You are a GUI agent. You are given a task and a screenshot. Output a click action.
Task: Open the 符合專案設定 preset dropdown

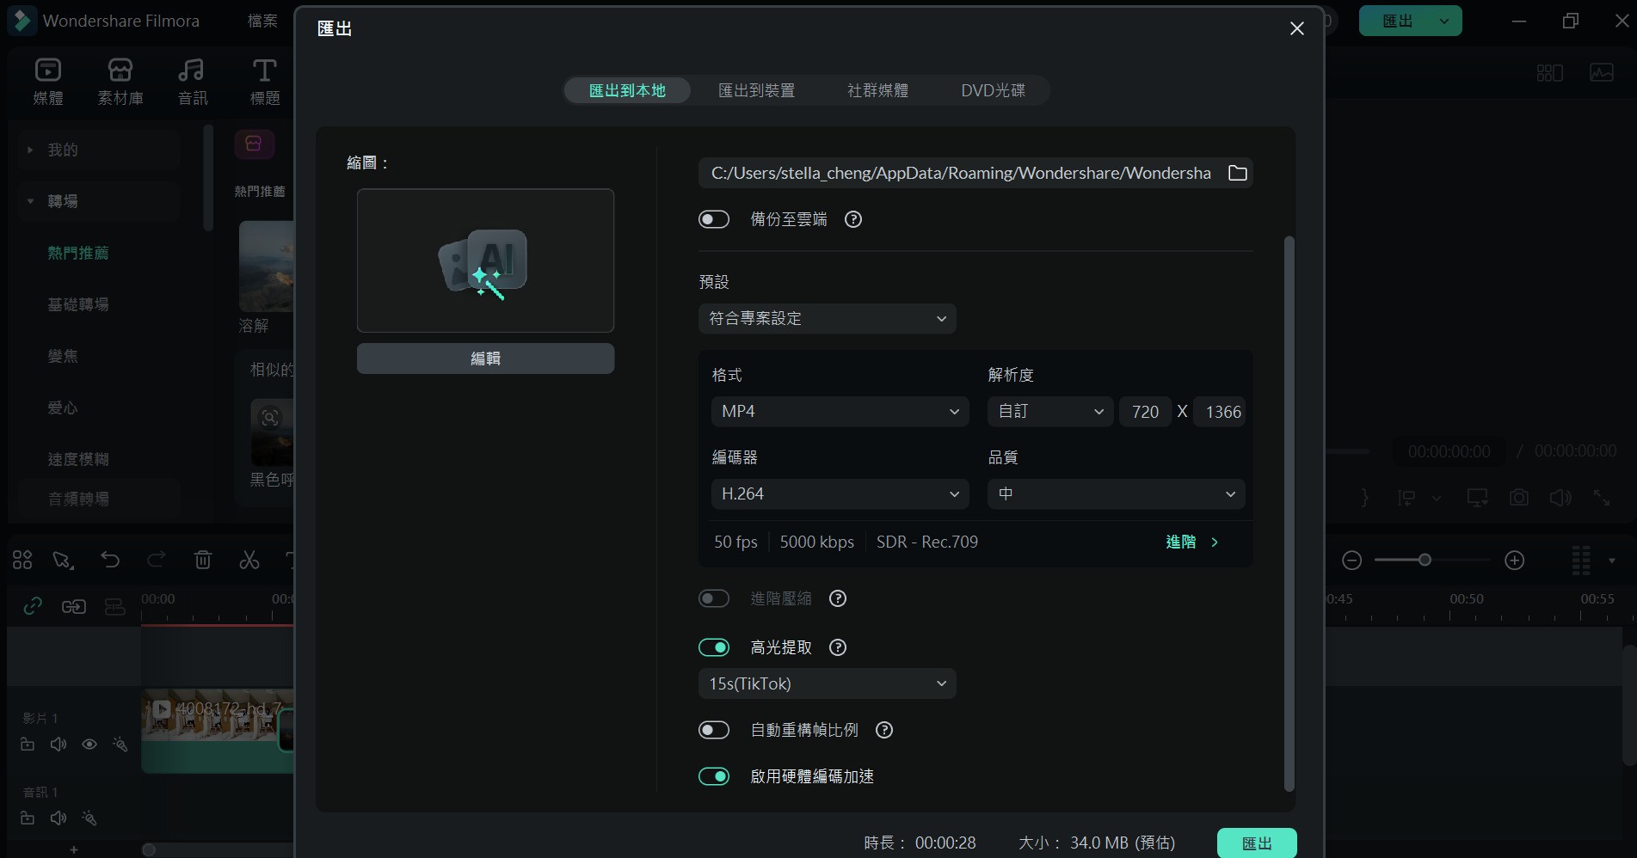827,318
